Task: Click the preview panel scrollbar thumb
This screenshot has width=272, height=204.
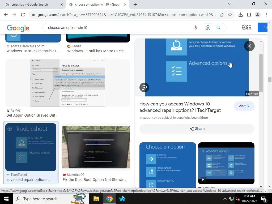Action: (261, 73)
